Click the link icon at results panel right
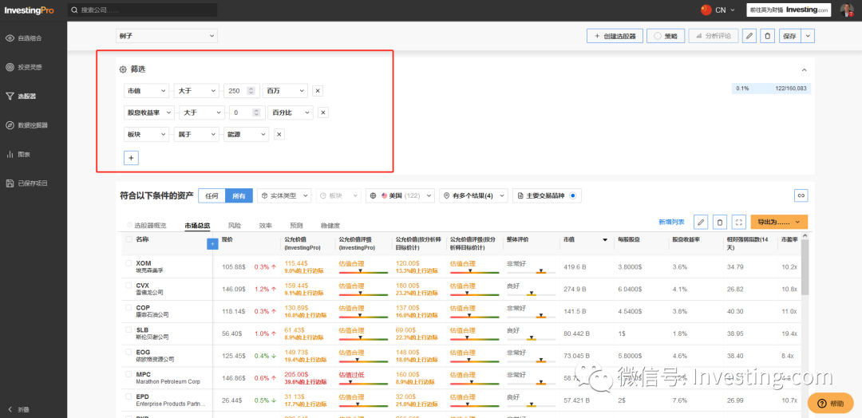The height and width of the screenshot is (418, 862). click(x=801, y=195)
